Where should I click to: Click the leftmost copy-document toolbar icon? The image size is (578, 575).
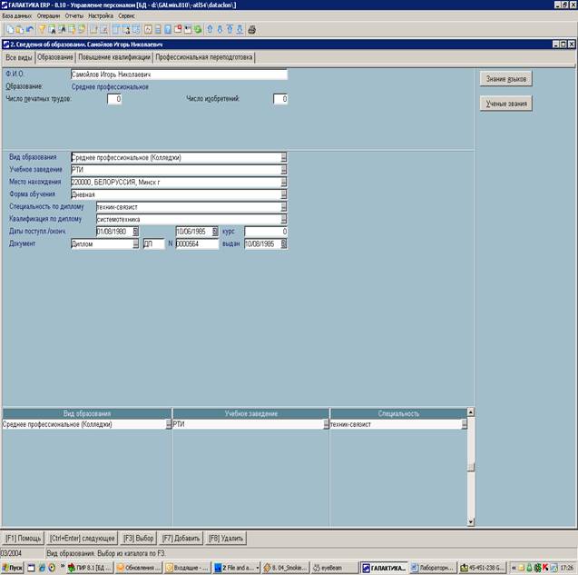point(7,29)
